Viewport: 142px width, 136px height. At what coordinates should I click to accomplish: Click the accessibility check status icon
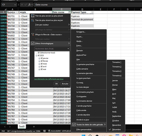coord(49,131)
